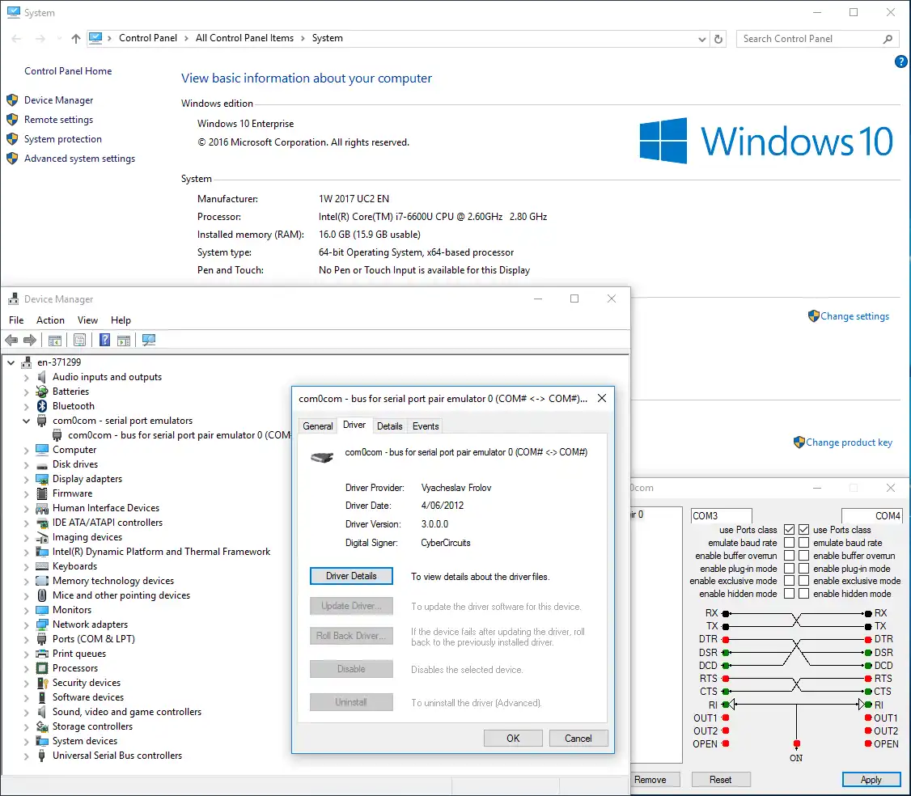This screenshot has height=796, width=911.
Task: Click the serial device icon in Driver tab
Action: (322, 457)
